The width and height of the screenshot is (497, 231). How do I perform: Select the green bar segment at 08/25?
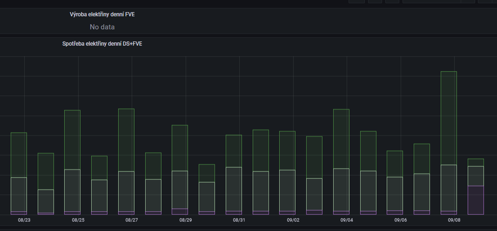coord(72,140)
